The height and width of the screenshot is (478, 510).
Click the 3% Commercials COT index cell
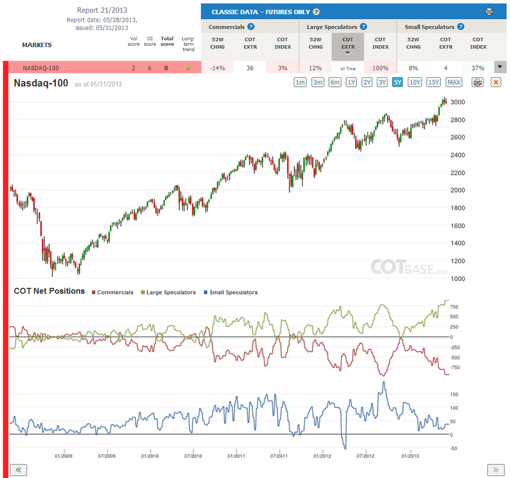[x=282, y=68]
